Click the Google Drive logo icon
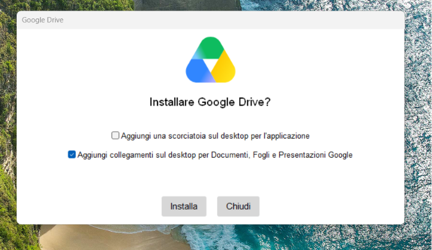 (211, 60)
